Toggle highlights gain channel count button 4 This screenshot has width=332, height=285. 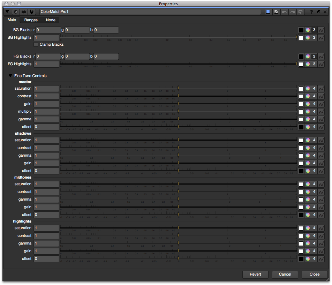coord(314,251)
